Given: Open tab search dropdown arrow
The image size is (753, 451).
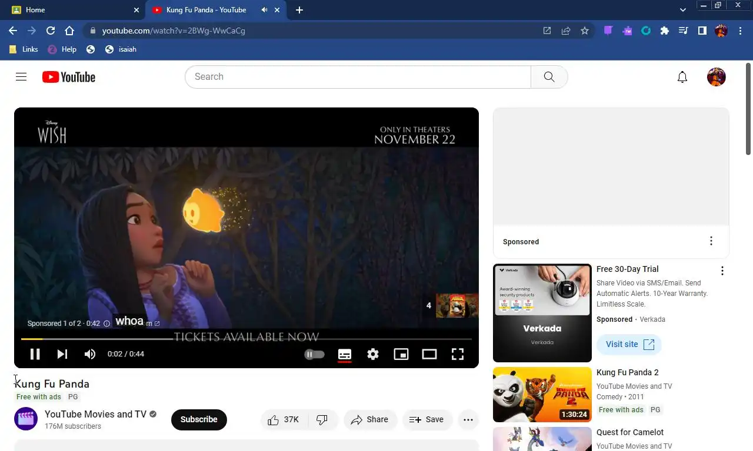Looking at the screenshot, I should tap(682, 10).
